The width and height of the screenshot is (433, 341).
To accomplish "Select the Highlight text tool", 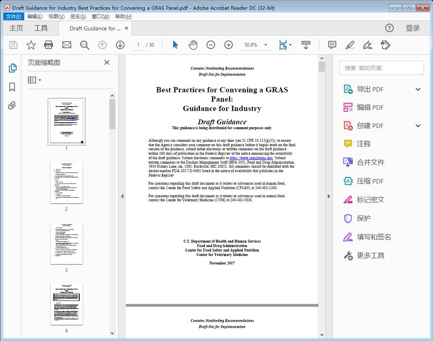I will coord(350,45).
